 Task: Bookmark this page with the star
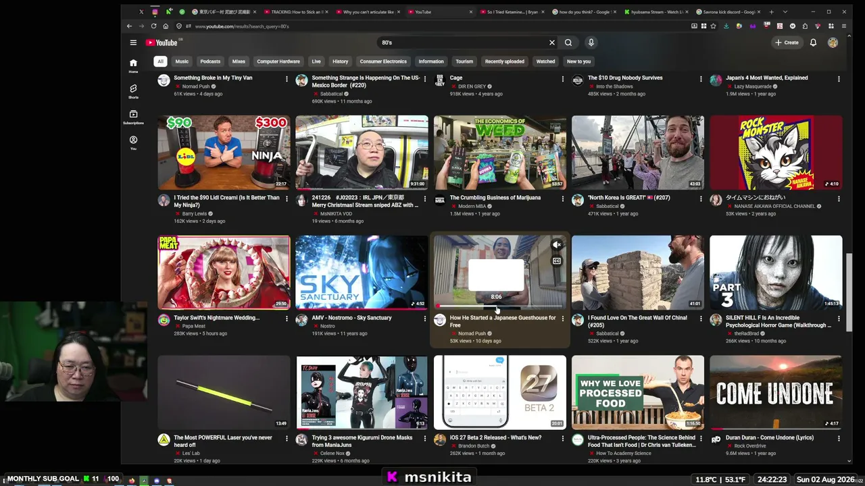coord(713,26)
